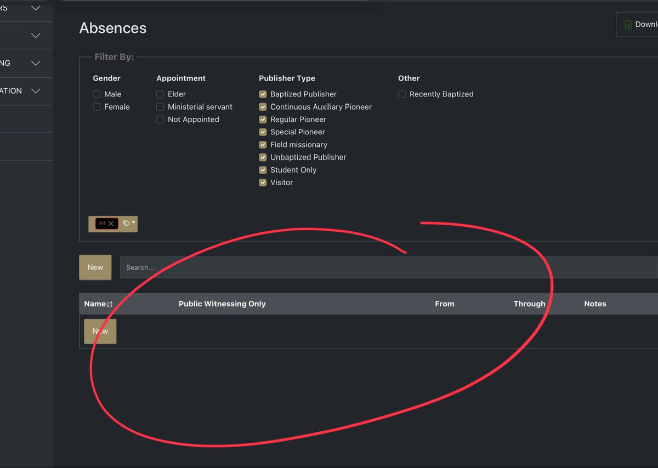Enable the Ministerial servant filter

pyautogui.click(x=160, y=107)
